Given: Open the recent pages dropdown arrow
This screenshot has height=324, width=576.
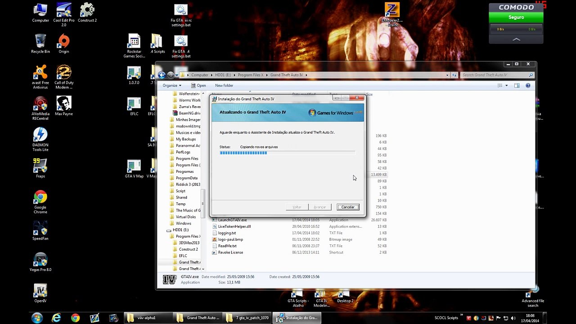Looking at the screenshot, I should click(177, 75).
